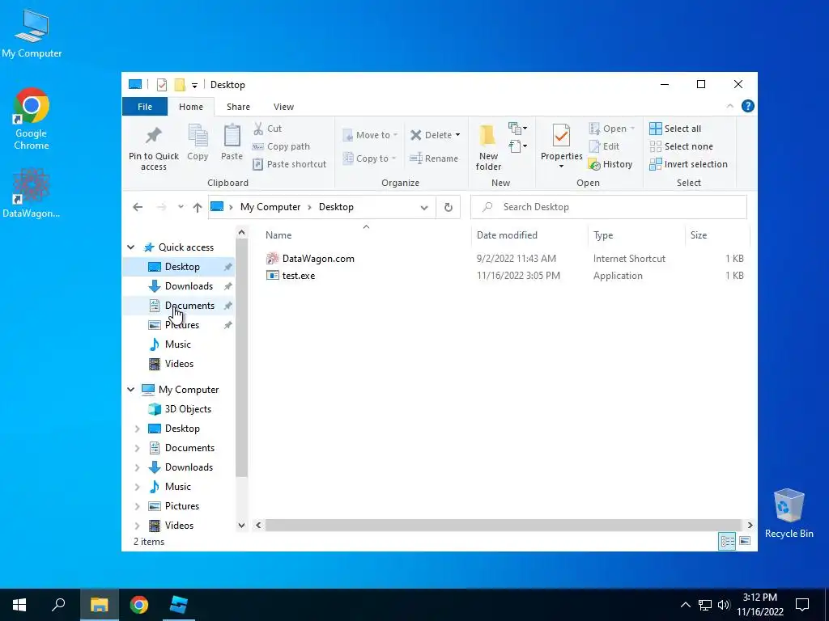Open the Help question mark icon
The width and height of the screenshot is (829, 621).
pos(747,106)
